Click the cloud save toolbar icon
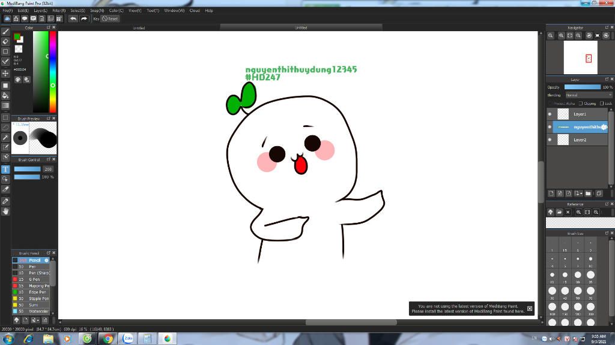This screenshot has width=615, height=345. pos(7,19)
